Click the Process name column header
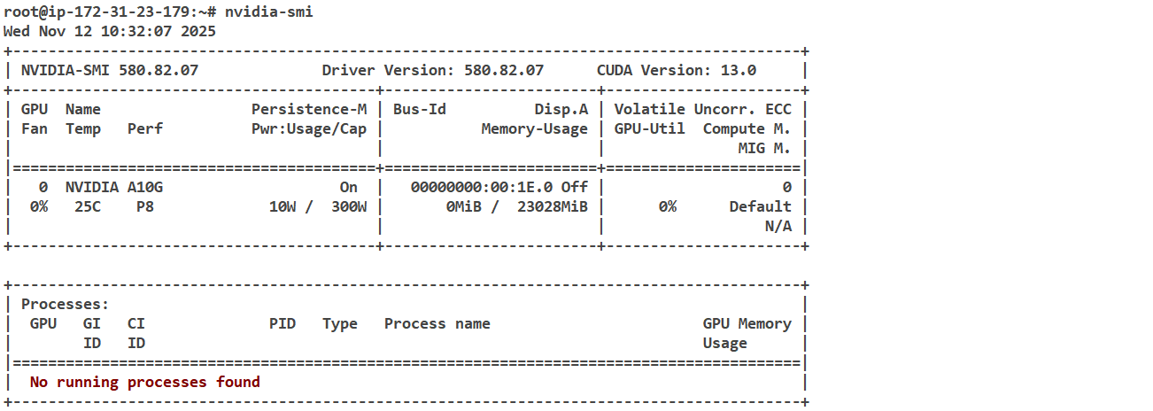 click(437, 323)
